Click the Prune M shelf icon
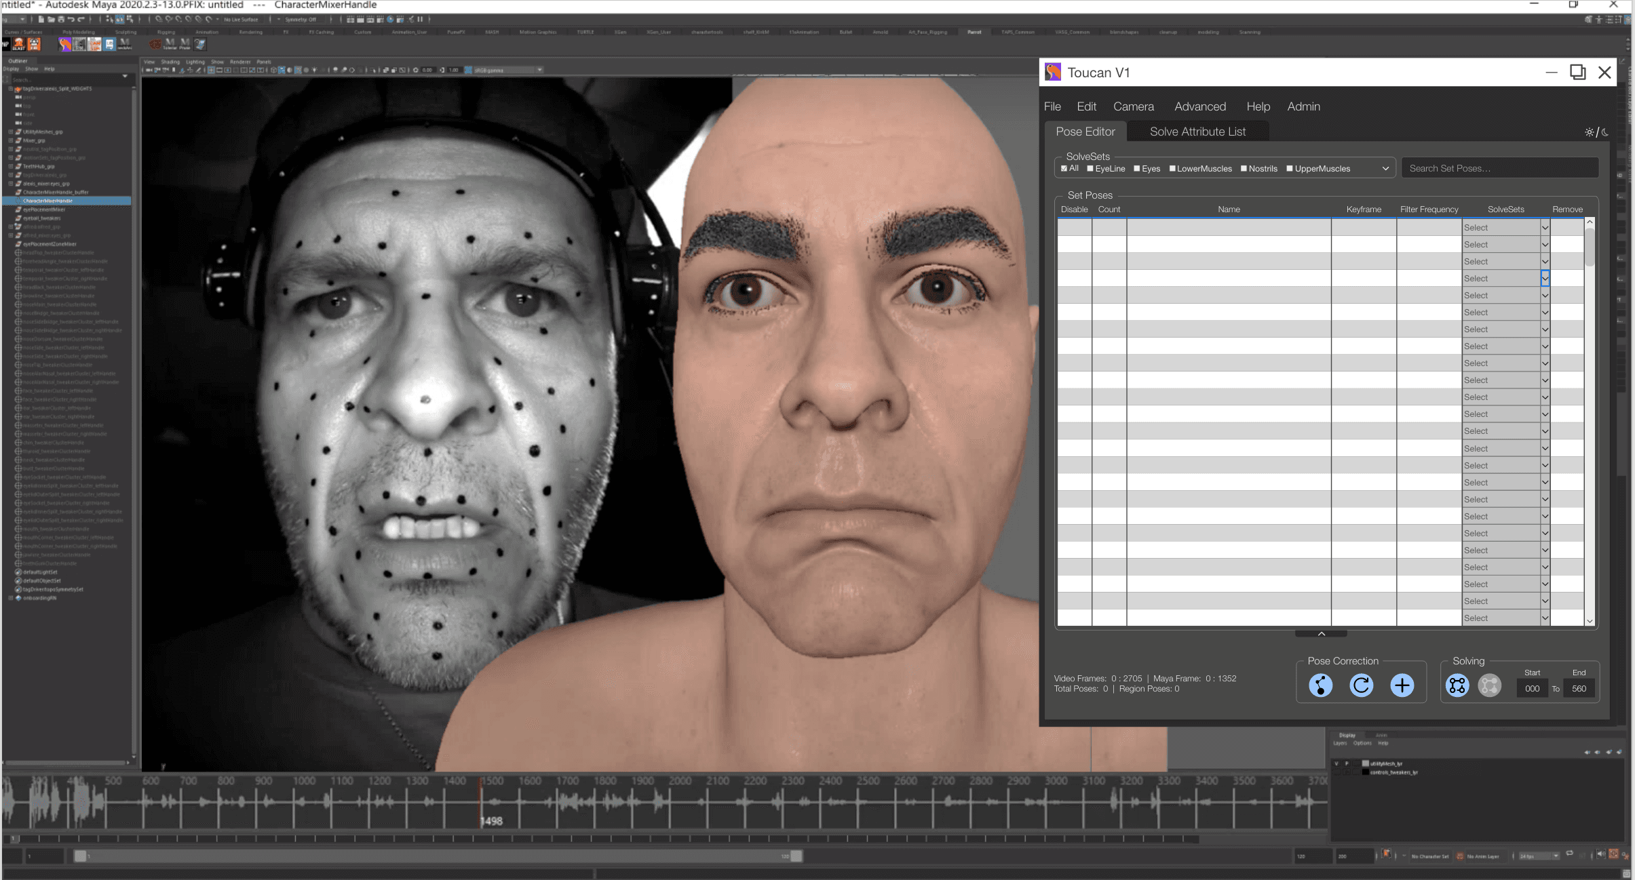The height and width of the screenshot is (880, 1635). [185, 44]
